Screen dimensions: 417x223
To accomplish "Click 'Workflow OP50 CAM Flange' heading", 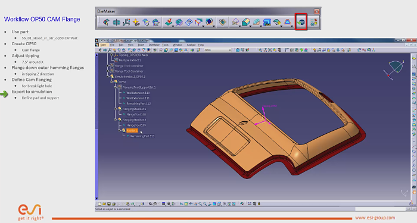I will [42, 19].
